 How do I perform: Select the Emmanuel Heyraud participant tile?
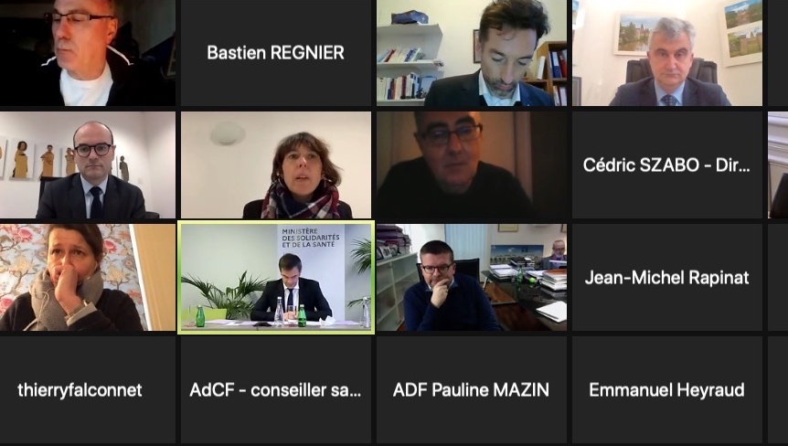pos(667,389)
